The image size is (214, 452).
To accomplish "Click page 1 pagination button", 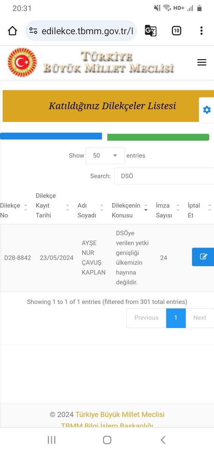I will click(176, 318).
